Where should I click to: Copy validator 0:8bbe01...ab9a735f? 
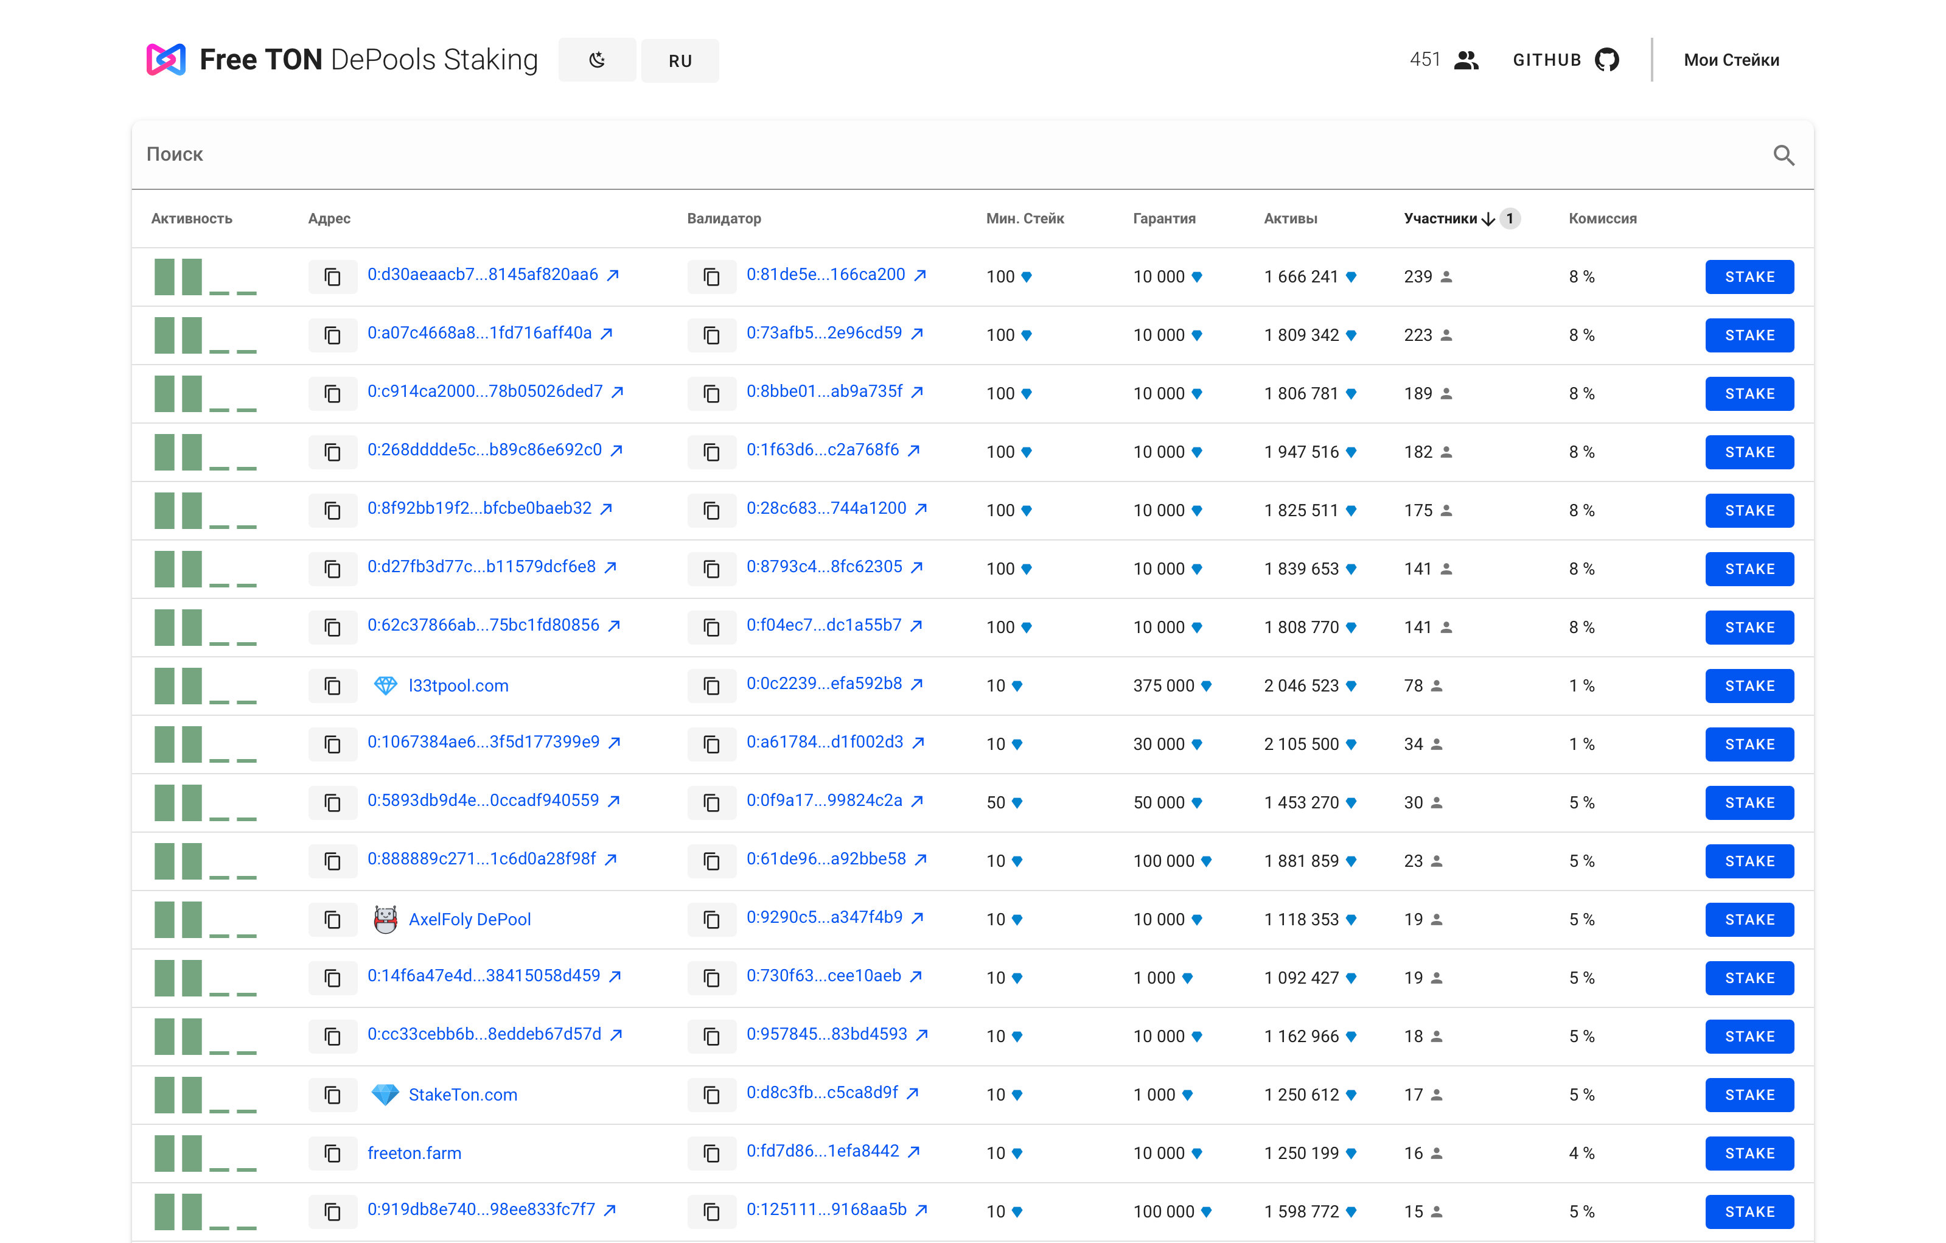click(711, 394)
